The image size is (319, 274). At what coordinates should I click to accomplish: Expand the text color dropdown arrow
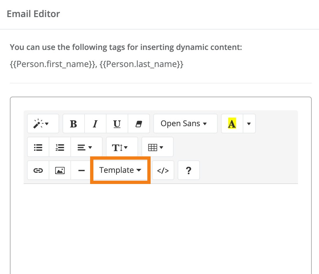pyautogui.click(x=249, y=124)
